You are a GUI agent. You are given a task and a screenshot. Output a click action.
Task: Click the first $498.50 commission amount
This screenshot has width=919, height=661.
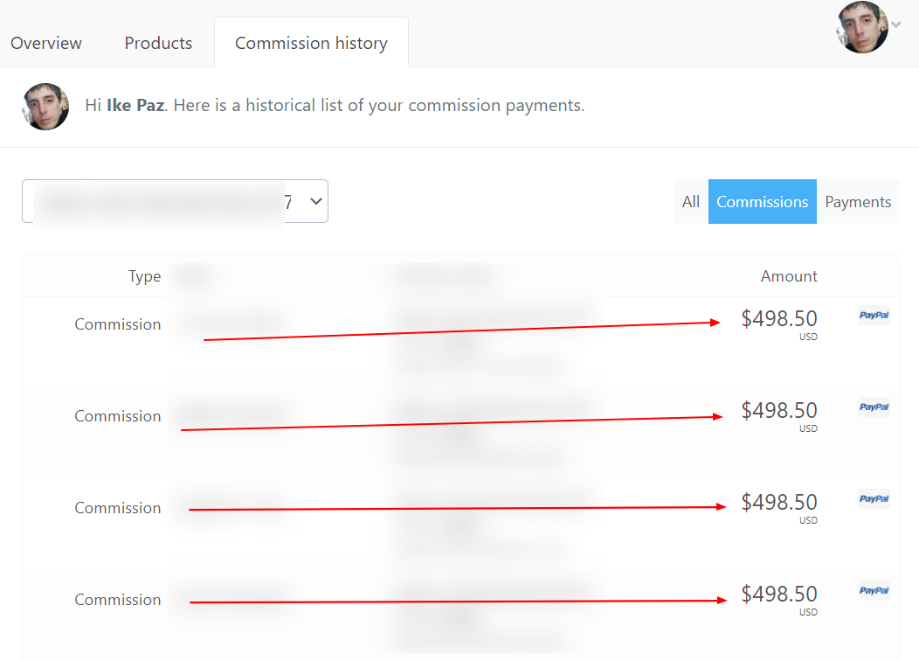pos(779,318)
